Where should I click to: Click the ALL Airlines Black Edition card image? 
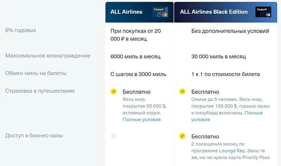(263, 12)
